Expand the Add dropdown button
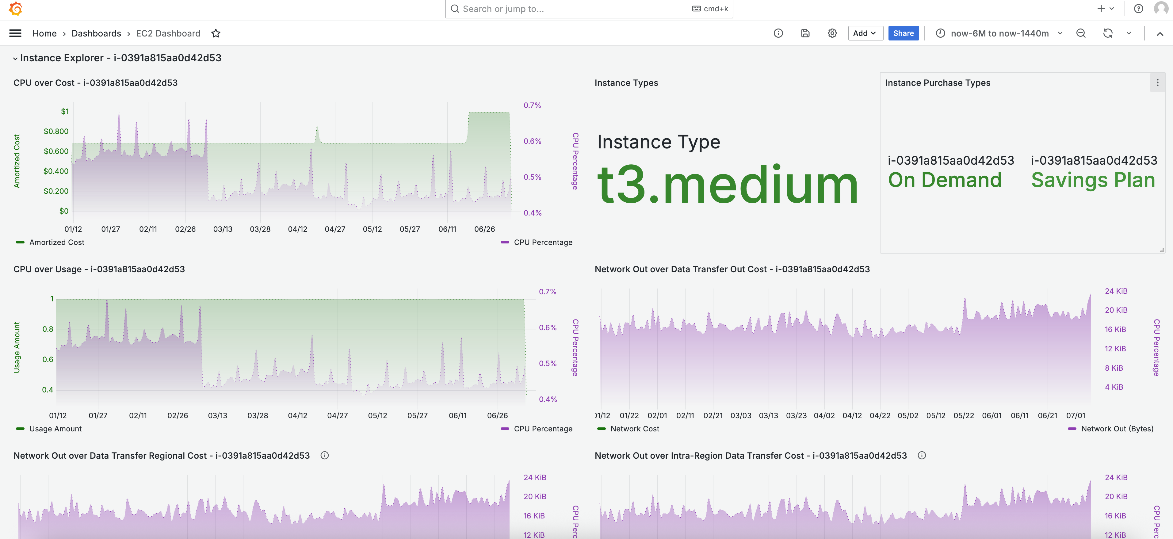Image resolution: width=1173 pixels, height=539 pixels. pos(865,33)
